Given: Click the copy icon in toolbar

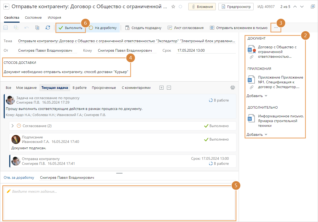Looking at the screenshot, I should tap(37, 28).
